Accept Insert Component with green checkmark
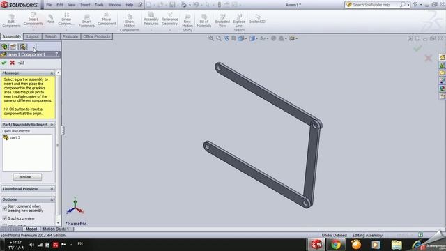Image resolution: width=446 pixels, height=251 pixels. (x=4, y=63)
